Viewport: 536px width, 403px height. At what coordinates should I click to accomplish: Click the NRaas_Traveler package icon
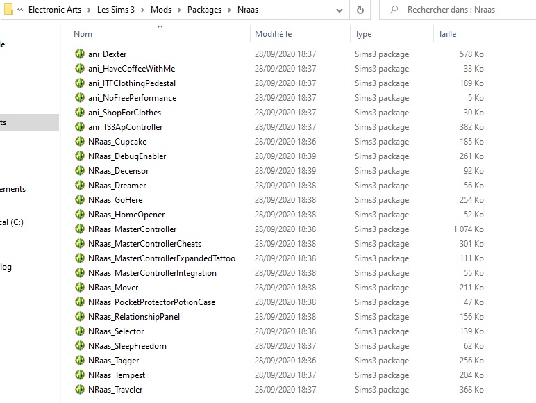coord(80,389)
